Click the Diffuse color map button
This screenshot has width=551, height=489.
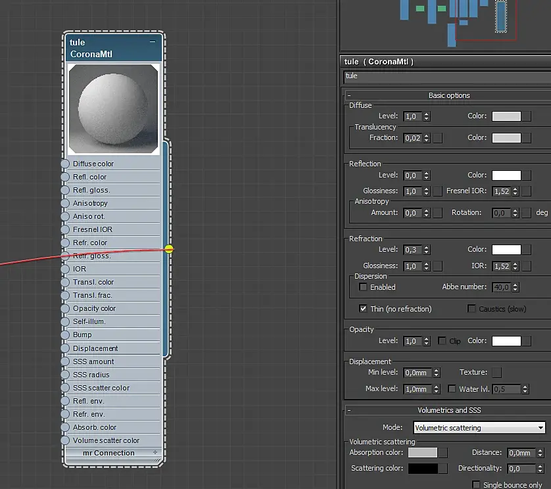point(527,116)
